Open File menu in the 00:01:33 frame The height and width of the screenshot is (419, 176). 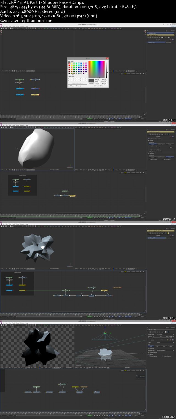point(3,26)
